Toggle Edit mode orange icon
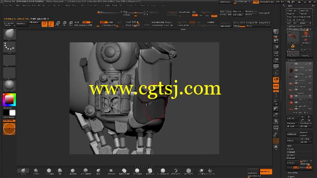 [x=44, y=24]
